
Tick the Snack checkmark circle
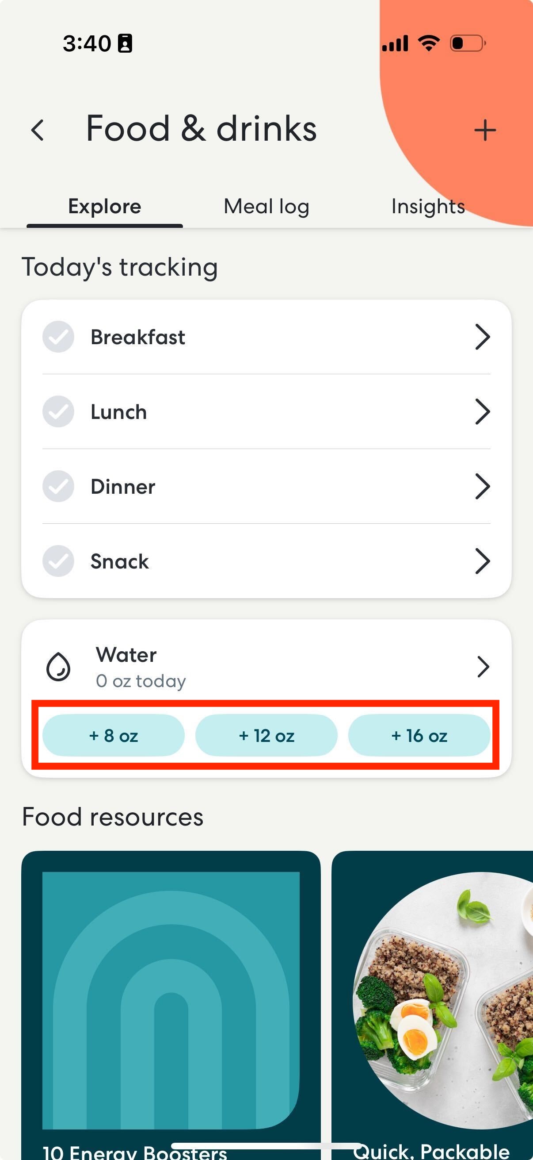click(x=58, y=561)
